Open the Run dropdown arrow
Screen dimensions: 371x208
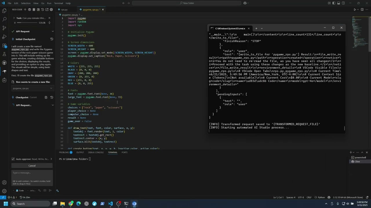pos(358,10)
